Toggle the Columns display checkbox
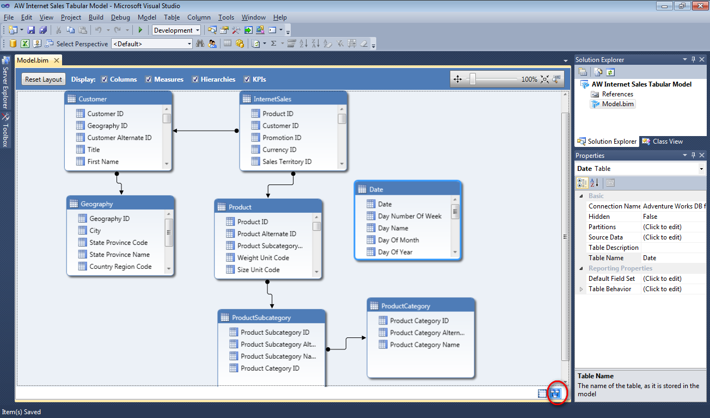Screen dimensions: 710x418 coord(105,79)
